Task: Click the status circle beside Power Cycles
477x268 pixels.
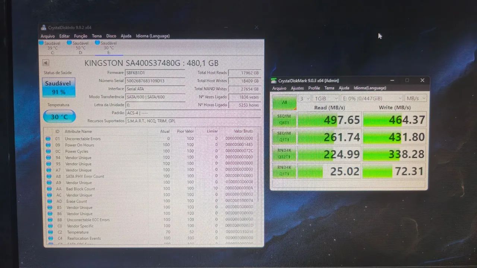Action: pyautogui.click(x=48, y=151)
